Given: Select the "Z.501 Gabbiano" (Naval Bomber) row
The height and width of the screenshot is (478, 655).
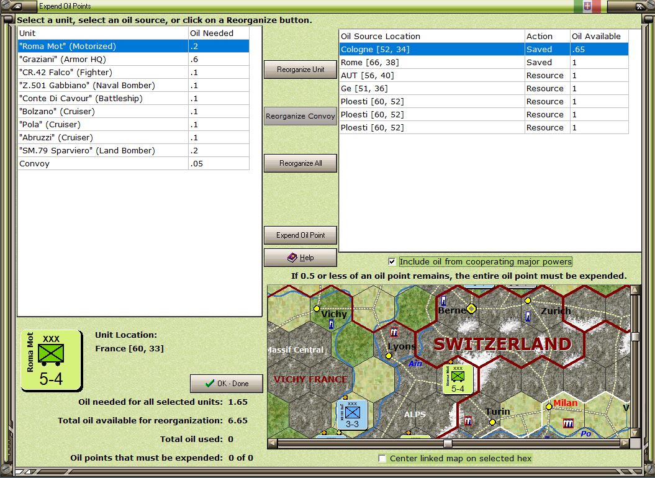Looking at the screenshot, I should tap(133, 85).
